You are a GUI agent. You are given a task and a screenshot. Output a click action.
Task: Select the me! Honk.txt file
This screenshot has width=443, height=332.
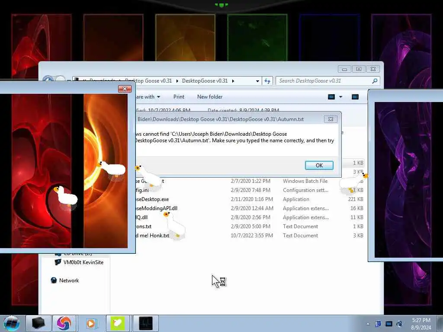(152, 236)
